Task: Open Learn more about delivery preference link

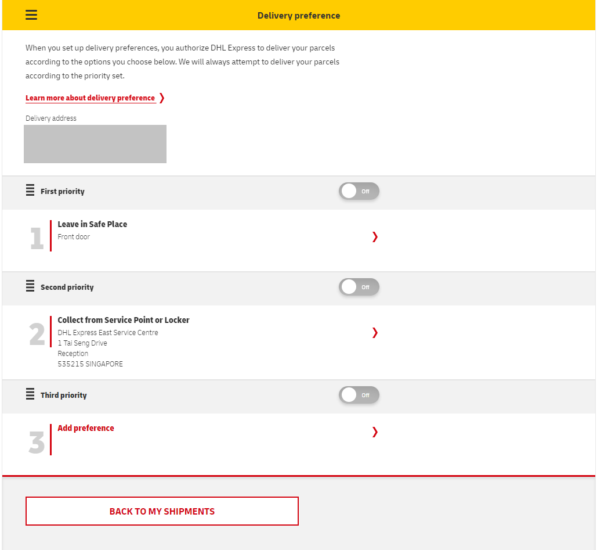Action: click(x=90, y=98)
